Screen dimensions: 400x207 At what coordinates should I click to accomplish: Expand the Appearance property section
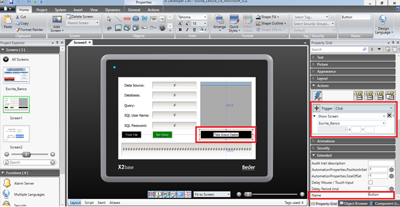pos(353,71)
